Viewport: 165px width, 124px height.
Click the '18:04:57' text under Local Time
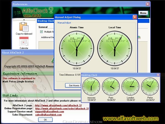(x=115, y=69)
